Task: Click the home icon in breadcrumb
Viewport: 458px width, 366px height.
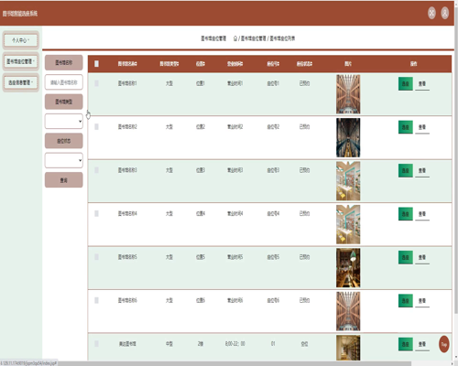Action: point(235,38)
